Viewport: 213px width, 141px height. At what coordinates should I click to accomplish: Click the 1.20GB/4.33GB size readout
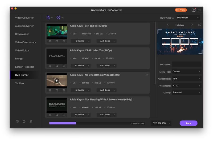point(137,124)
